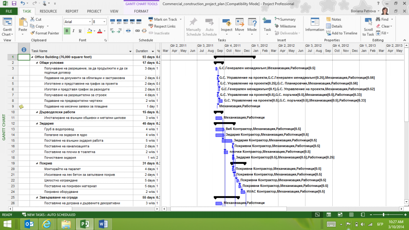Screen dimensions: 409x230
Task: Click the Unlink Tasks icon
Action: (144, 31)
